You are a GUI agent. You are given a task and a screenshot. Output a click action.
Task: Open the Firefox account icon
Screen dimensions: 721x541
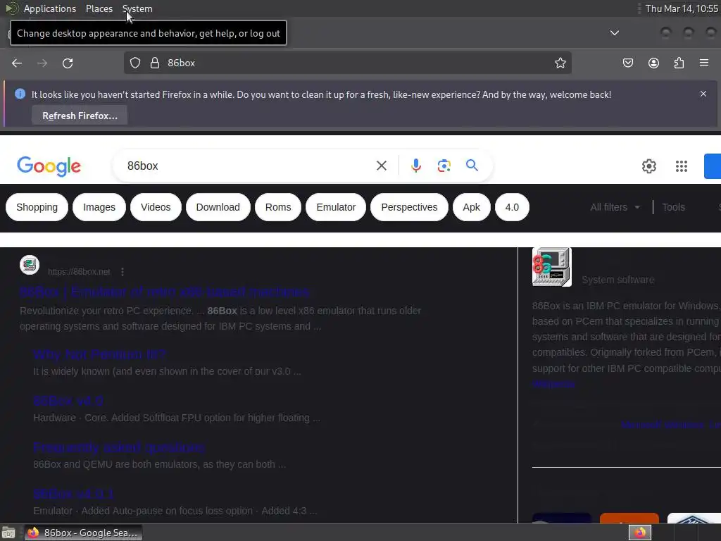click(x=653, y=63)
